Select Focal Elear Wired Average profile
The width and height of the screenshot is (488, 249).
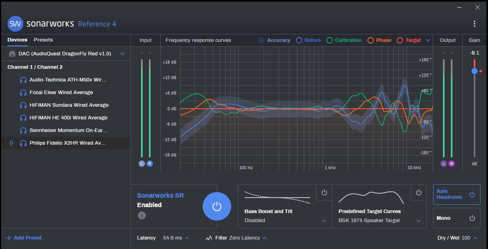[65, 92]
